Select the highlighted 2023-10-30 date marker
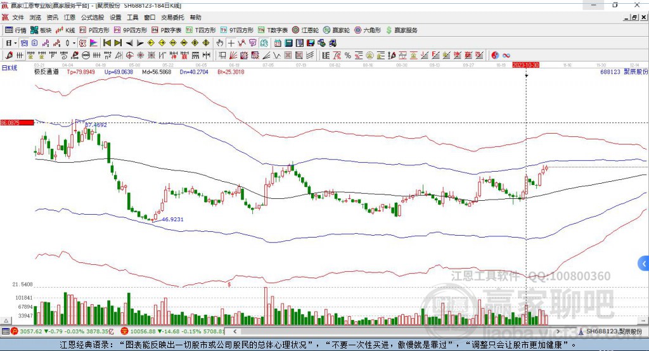The height and width of the screenshot is (351, 649). pyautogui.click(x=525, y=65)
